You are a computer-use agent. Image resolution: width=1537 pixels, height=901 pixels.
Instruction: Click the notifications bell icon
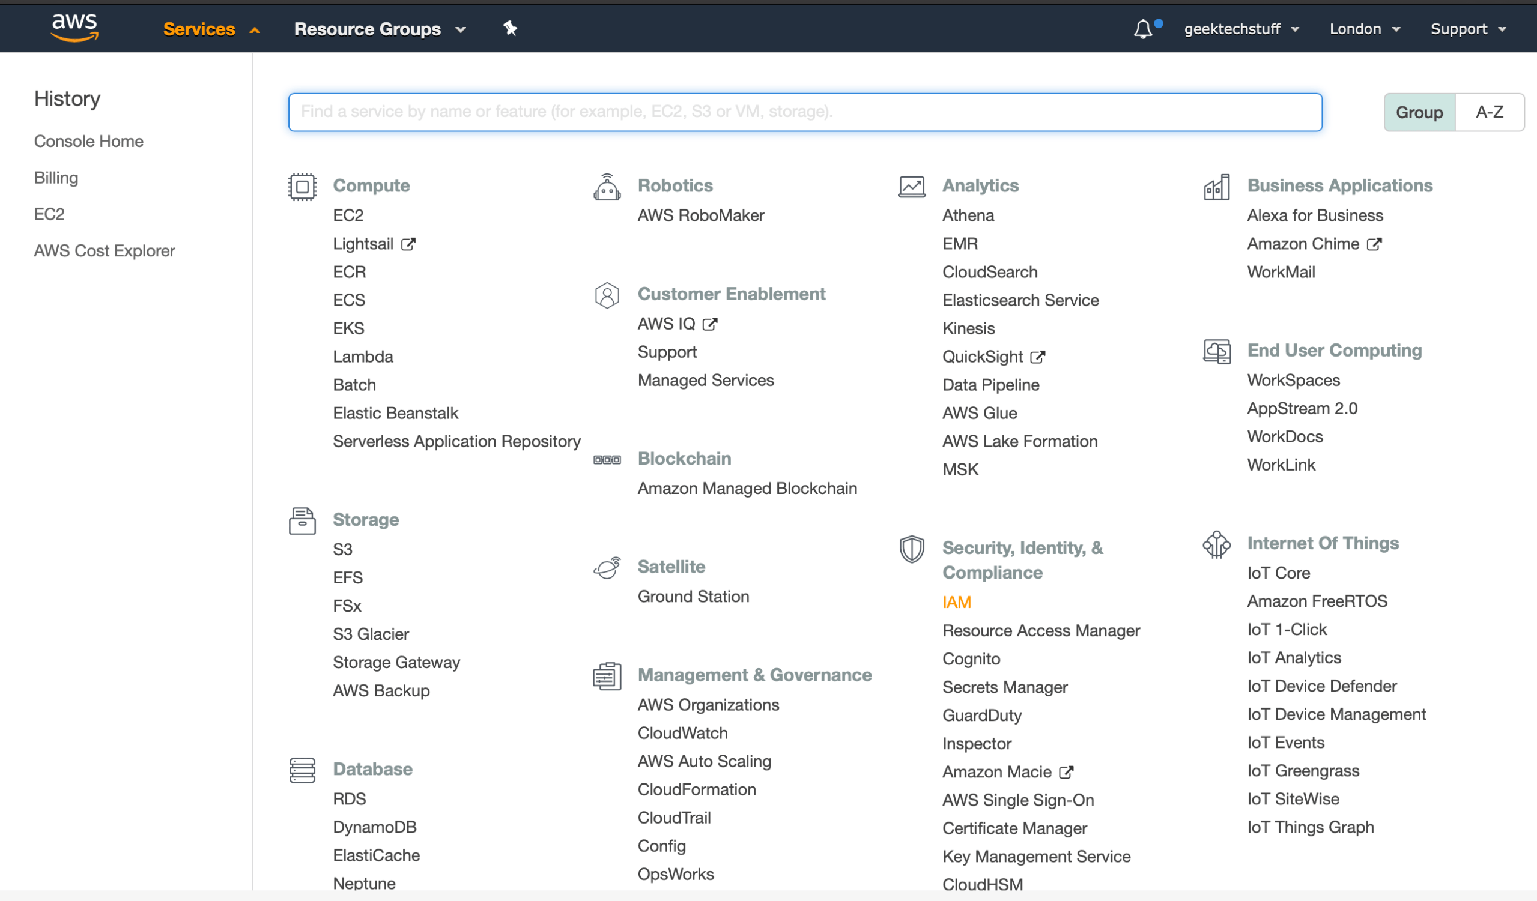coord(1145,28)
